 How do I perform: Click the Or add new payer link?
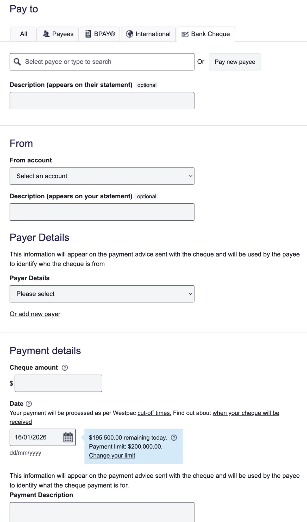click(35, 314)
